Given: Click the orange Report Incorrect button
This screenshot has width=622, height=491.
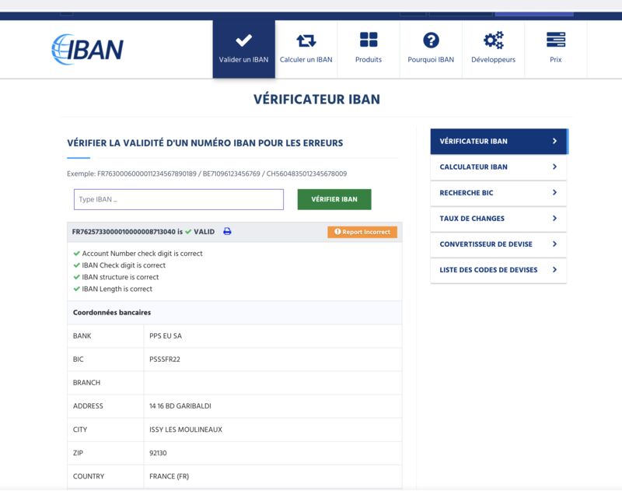Looking at the screenshot, I should click(x=362, y=232).
